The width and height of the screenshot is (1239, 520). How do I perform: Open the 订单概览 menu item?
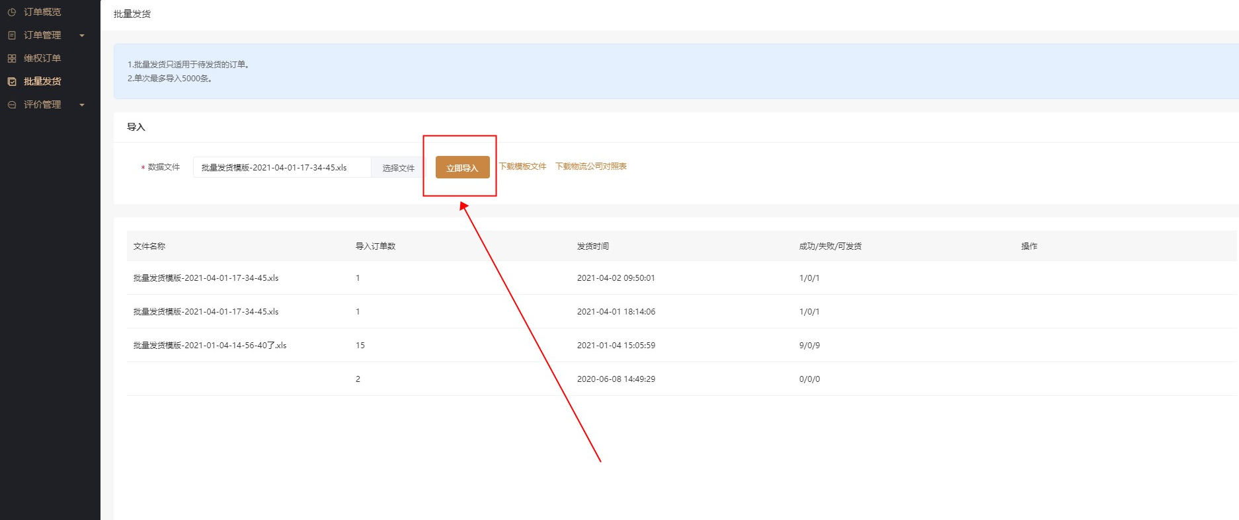pos(42,12)
